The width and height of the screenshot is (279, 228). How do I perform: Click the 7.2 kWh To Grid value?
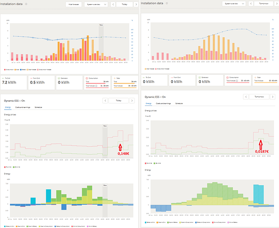[x=9, y=83]
